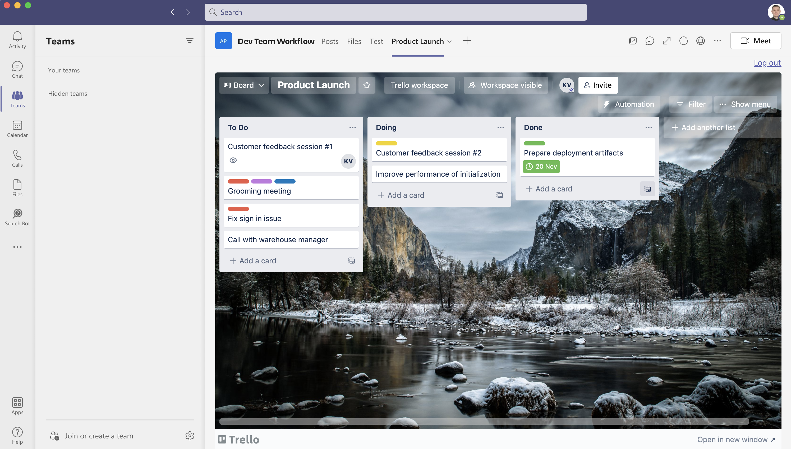Click the 20 Nov due date badge
The height and width of the screenshot is (449, 791).
click(542, 166)
